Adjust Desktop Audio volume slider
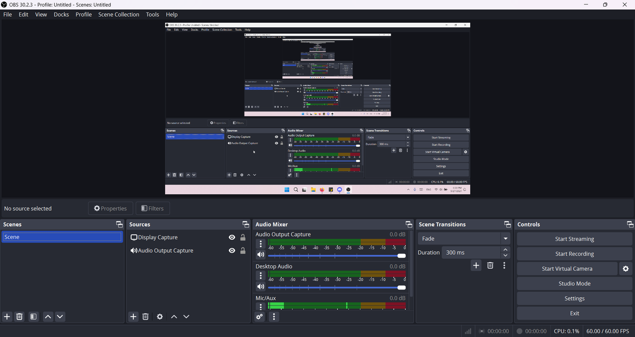 click(x=337, y=287)
